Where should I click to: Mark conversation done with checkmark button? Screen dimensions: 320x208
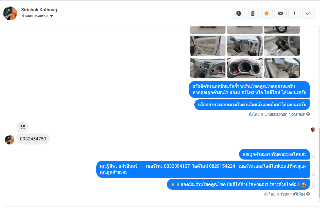pos(308,13)
